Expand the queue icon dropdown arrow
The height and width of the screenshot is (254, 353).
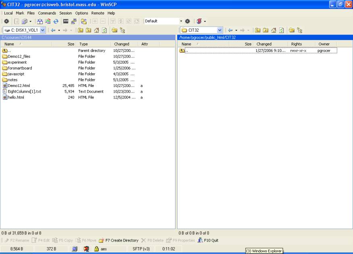[x=31, y=21]
